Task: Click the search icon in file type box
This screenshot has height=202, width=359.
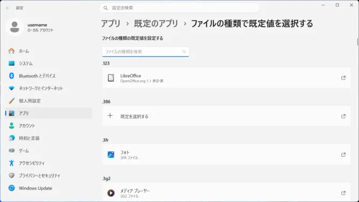Action: pyautogui.click(x=184, y=52)
